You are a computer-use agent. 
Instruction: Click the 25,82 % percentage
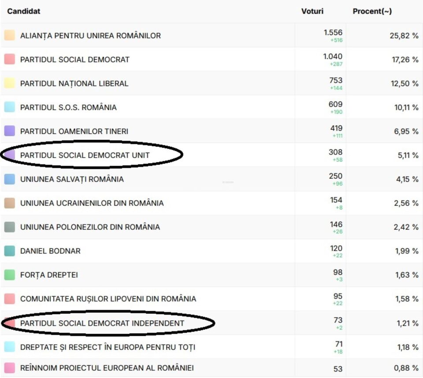(x=404, y=36)
